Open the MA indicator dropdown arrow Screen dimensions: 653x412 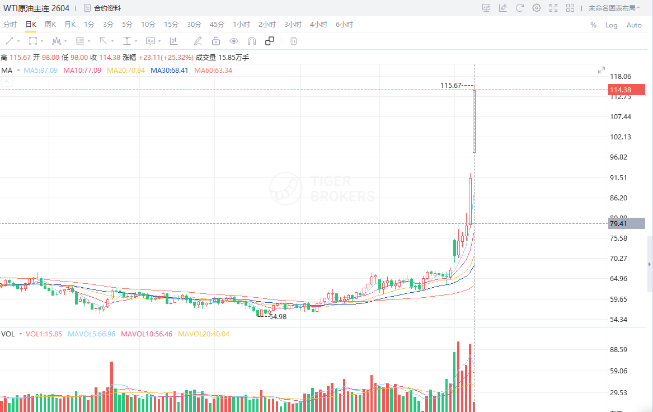coord(18,71)
